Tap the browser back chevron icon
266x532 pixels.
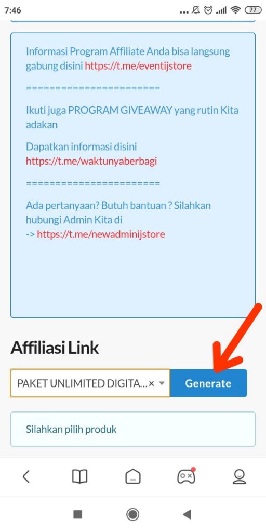[x=26, y=477]
